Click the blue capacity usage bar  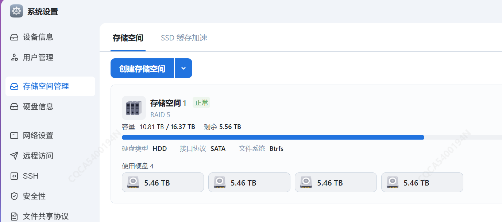[273, 137]
